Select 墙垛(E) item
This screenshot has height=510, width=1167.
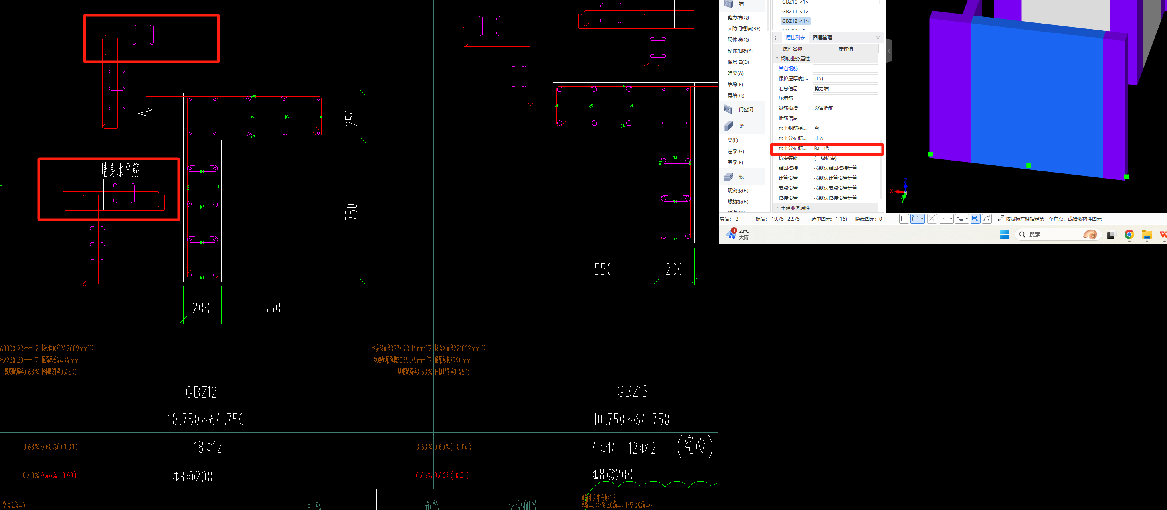coord(735,84)
